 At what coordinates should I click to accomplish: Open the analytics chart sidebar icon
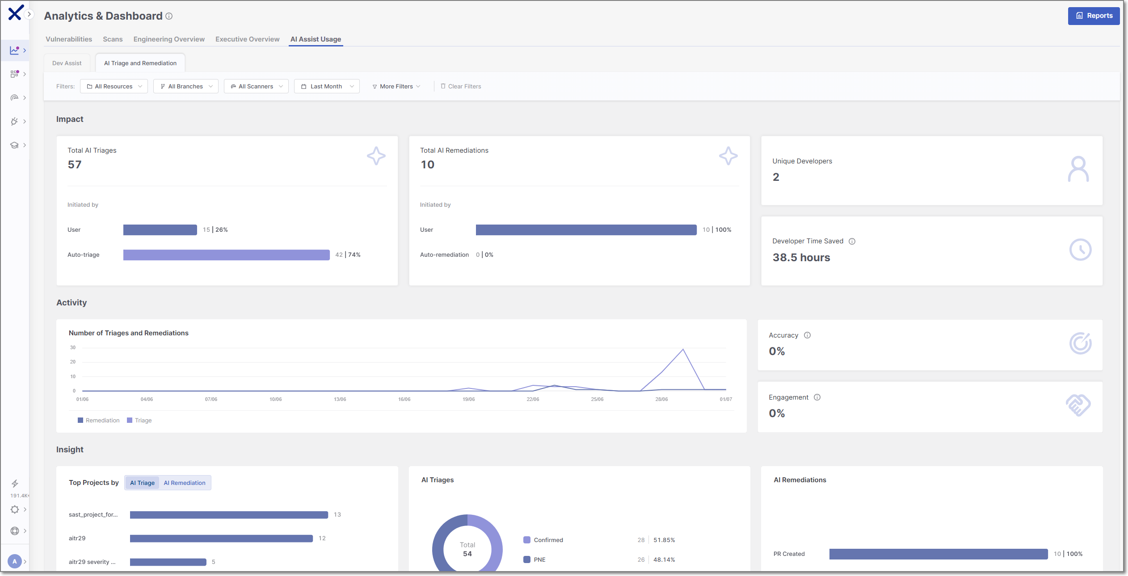[15, 50]
